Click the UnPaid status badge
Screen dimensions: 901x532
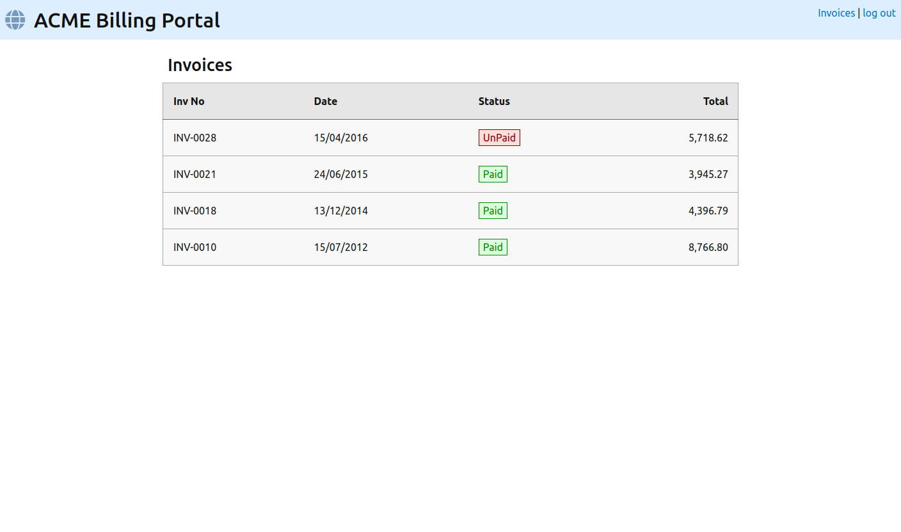pyautogui.click(x=499, y=138)
